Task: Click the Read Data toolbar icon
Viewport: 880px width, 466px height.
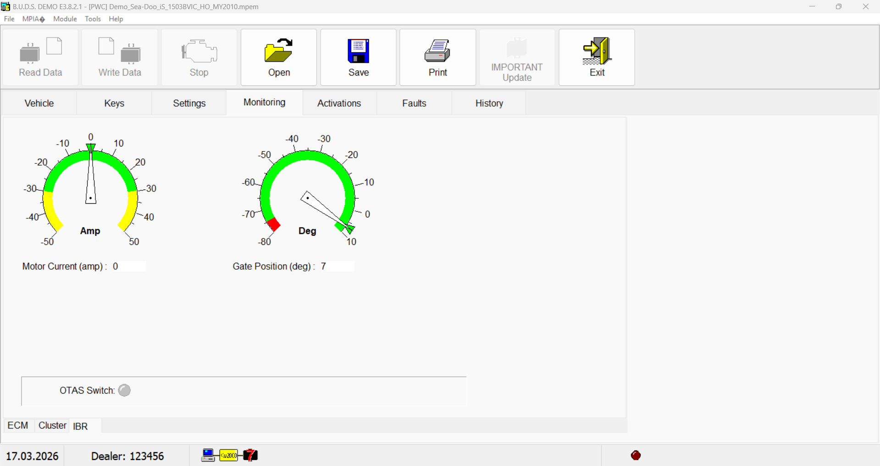Action: (x=40, y=51)
